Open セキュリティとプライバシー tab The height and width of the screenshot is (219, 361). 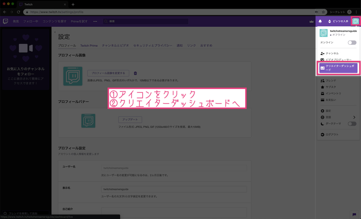[153, 46]
